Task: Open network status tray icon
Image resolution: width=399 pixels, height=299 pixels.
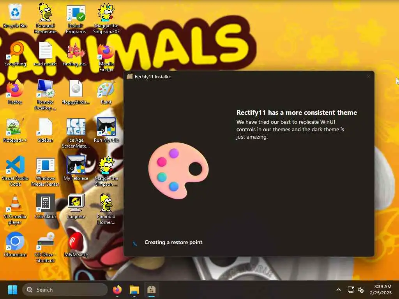Action: (351, 290)
